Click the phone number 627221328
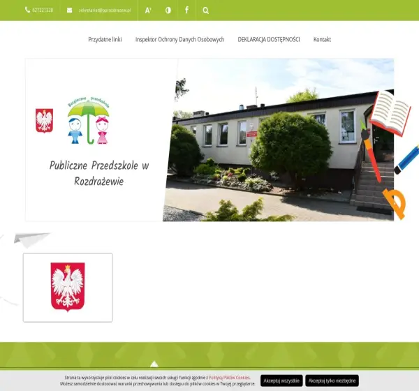Viewport: 419px width, 391px height. pyautogui.click(x=43, y=10)
